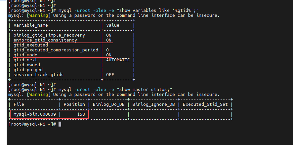Click the enforce_gtid_consistency variable name

click(x=45, y=40)
